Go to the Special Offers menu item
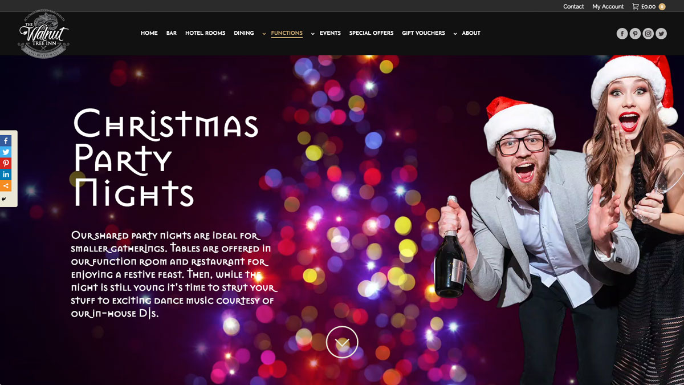The height and width of the screenshot is (385, 684). (371, 33)
